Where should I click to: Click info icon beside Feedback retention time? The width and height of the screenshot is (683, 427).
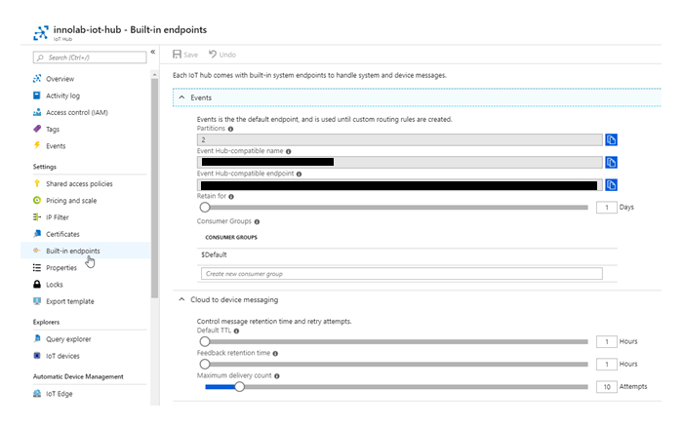(x=275, y=354)
